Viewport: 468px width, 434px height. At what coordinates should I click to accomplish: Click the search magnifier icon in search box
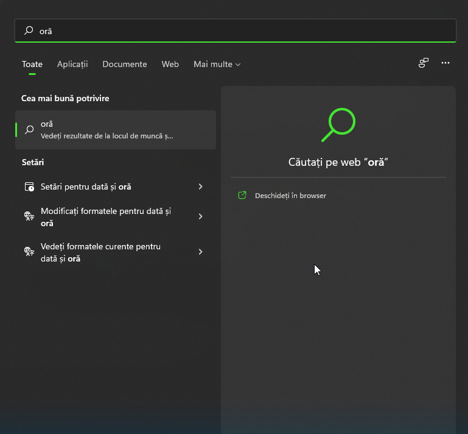point(29,30)
